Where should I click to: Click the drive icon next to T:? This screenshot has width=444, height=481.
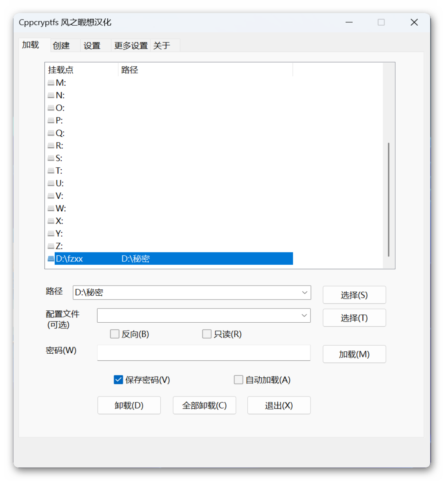pyautogui.click(x=51, y=171)
